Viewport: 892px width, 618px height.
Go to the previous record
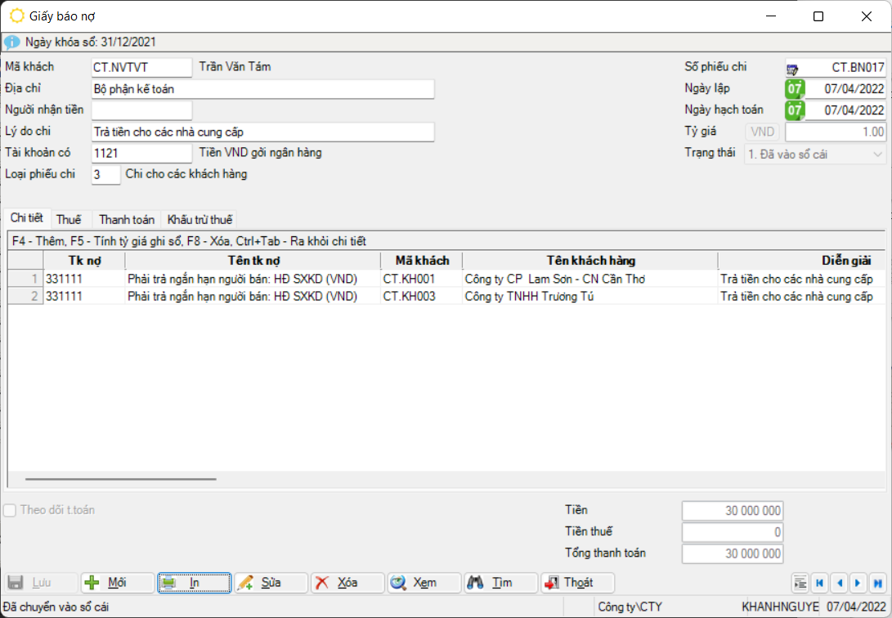839,583
